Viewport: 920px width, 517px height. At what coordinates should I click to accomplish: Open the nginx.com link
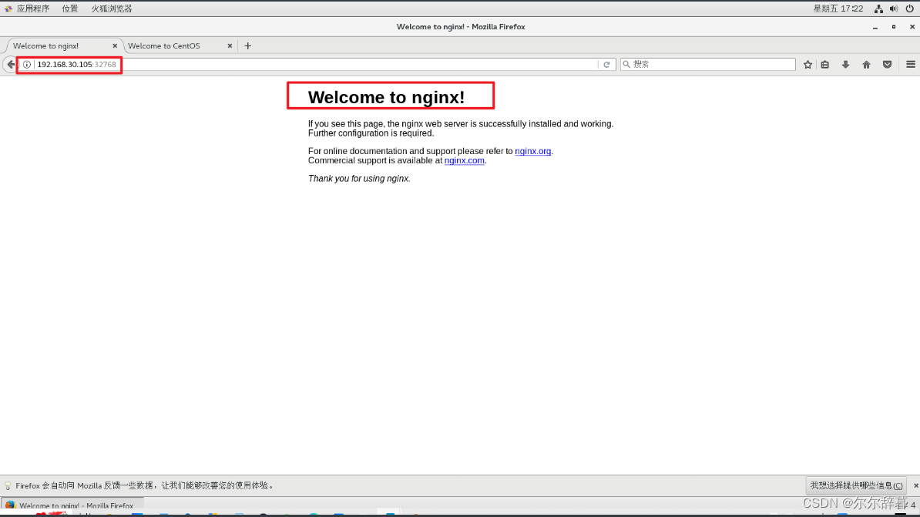point(464,161)
